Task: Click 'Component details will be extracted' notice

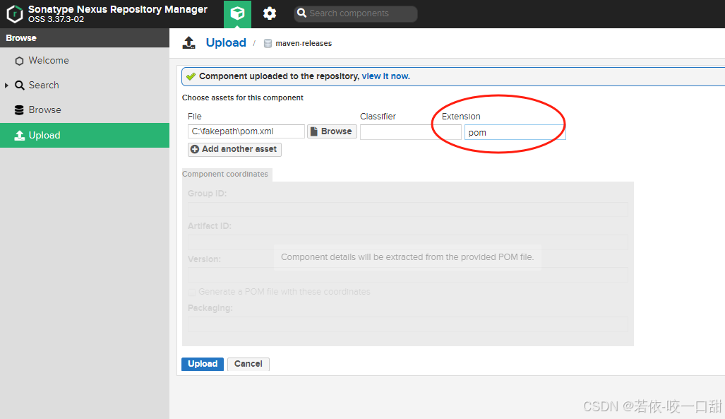Action: click(407, 257)
